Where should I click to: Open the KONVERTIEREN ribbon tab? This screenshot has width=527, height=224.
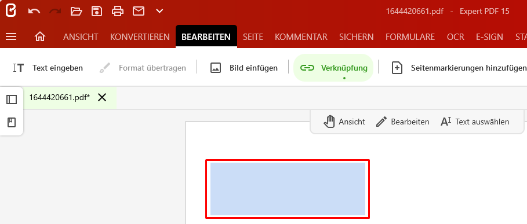pyautogui.click(x=140, y=37)
